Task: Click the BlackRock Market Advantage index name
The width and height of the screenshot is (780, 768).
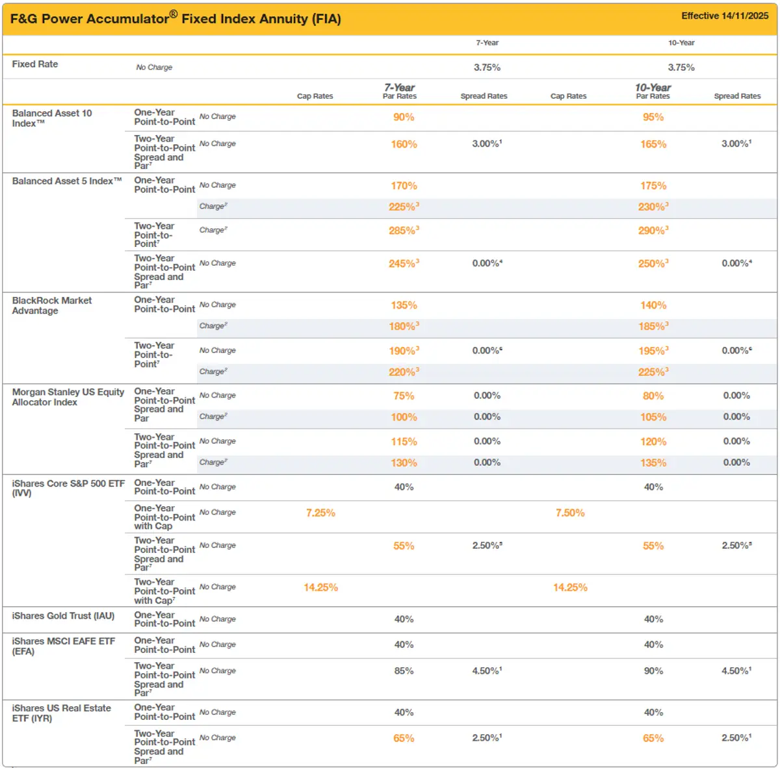Action: point(52,305)
